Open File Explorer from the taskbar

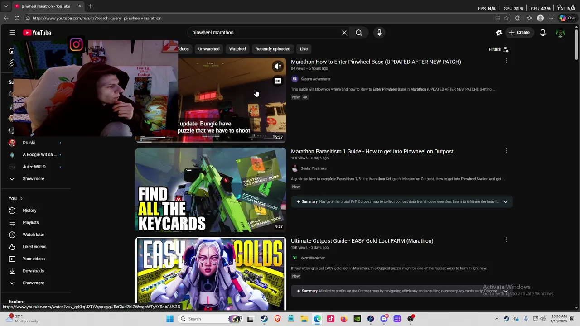[x=304, y=319]
